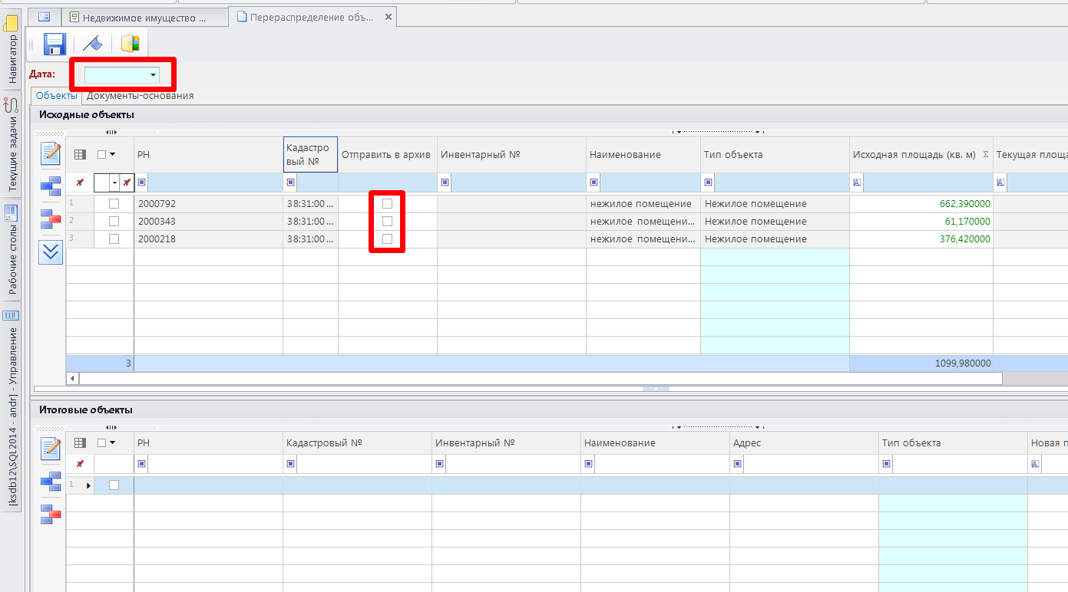Check the first row box in Итоговые объекты
The image size is (1068, 592).
114,485
